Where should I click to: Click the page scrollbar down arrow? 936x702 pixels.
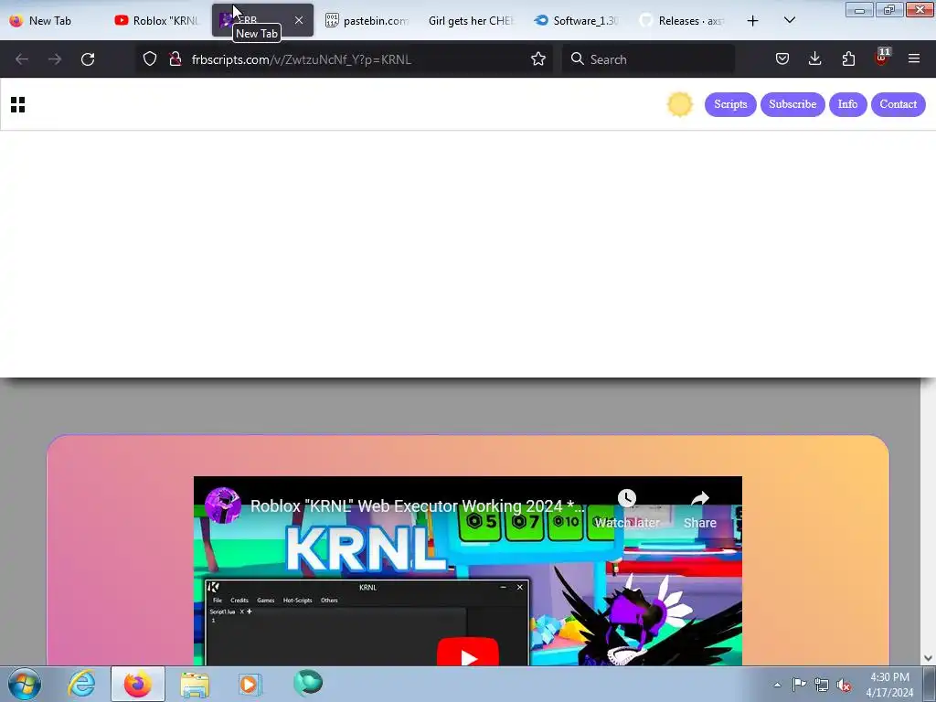click(928, 658)
